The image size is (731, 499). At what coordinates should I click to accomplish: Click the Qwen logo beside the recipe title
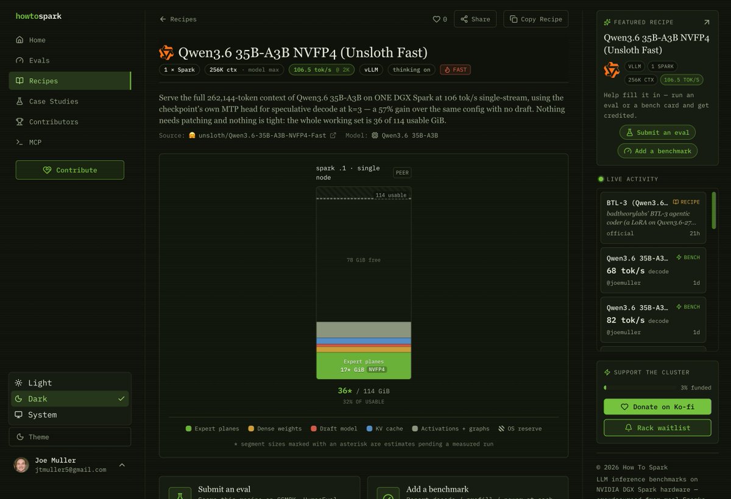tap(166, 52)
